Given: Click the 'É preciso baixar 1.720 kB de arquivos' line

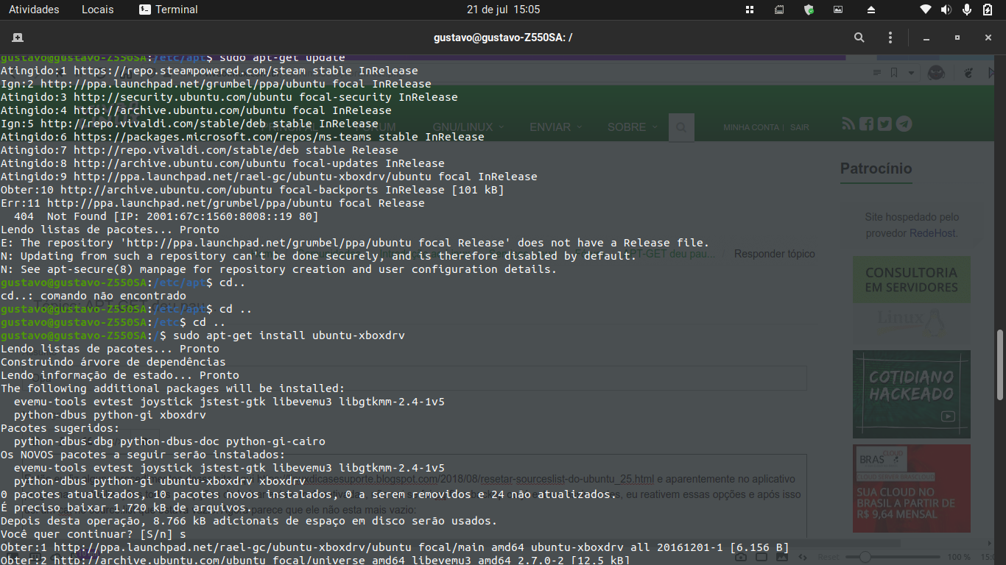Looking at the screenshot, I should [x=127, y=508].
